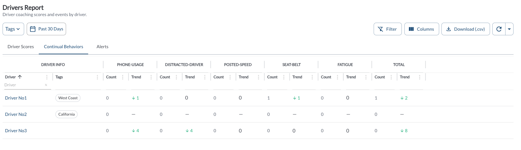The height and width of the screenshot is (150, 521).
Task: Click Driver No1 phone-usage trend down 1
Action: pyautogui.click(x=135, y=98)
